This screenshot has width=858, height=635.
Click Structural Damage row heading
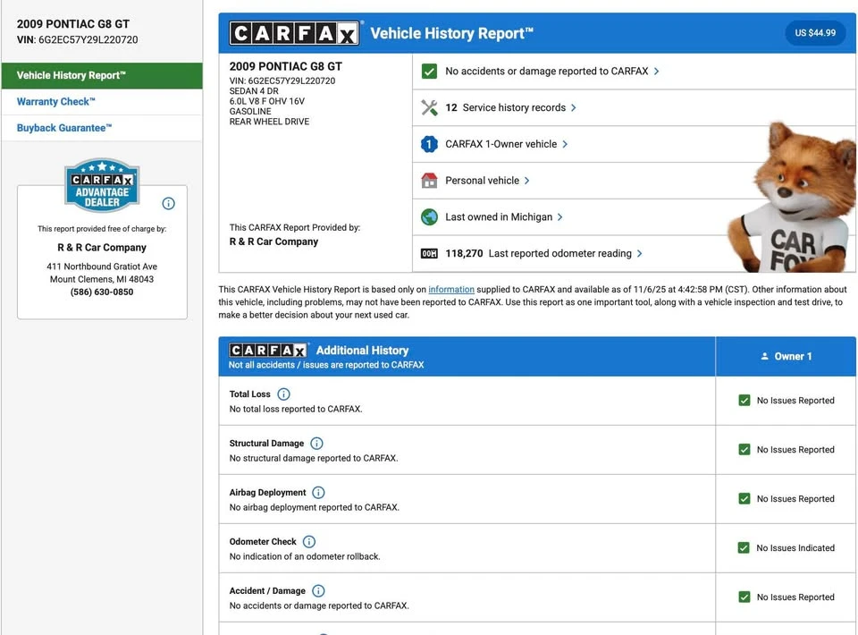266,444
